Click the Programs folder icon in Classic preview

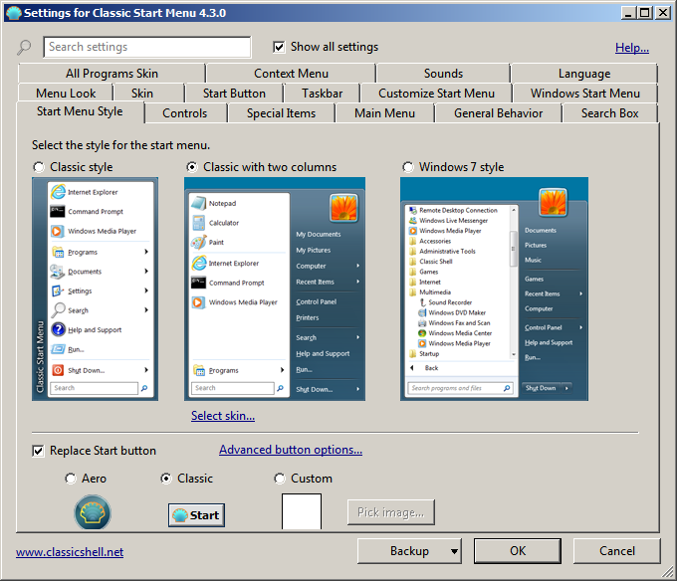click(x=58, y=252)
